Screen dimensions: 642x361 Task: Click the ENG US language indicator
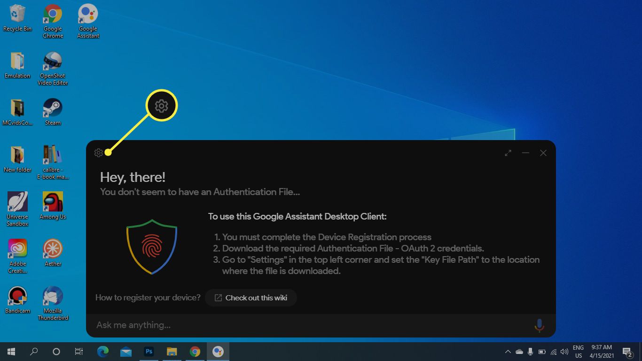tap(578, 352)
